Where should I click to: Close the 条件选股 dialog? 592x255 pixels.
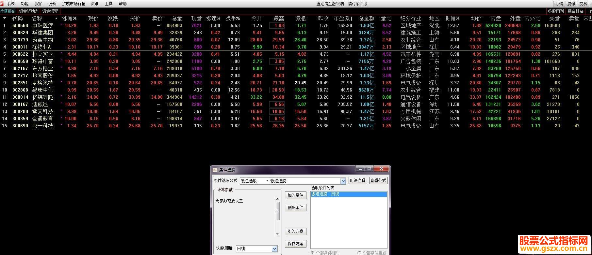[x=381, y=169]
